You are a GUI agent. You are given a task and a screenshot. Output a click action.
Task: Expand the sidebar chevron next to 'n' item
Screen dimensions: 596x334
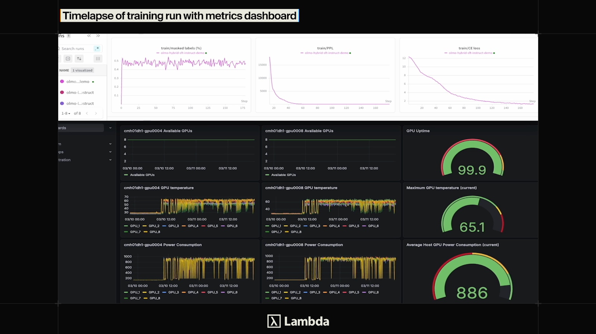[x=110, y=144]
